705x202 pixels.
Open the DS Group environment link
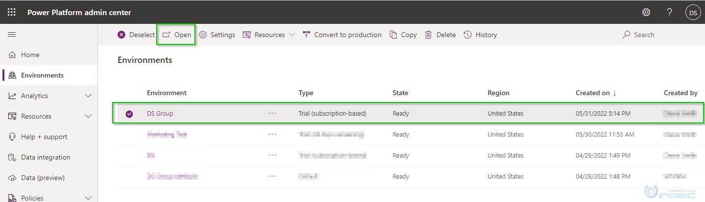point(160,114)
